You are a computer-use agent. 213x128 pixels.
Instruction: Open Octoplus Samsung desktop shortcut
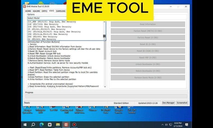point(119,110)
